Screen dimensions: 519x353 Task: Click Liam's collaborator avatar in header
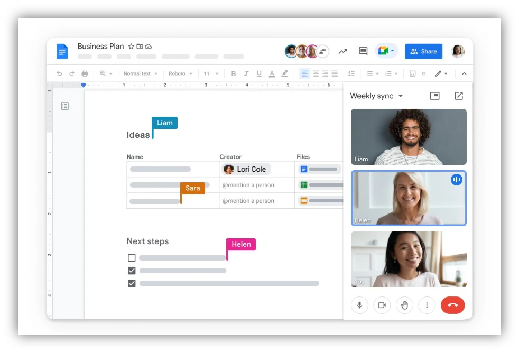[291, 51]
